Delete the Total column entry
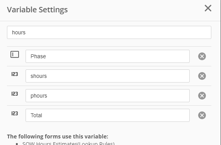Screen dimensions: 221x145 (202, 115)
